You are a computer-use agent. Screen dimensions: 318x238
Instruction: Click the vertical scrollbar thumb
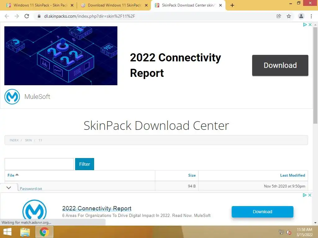pos(315,75)
